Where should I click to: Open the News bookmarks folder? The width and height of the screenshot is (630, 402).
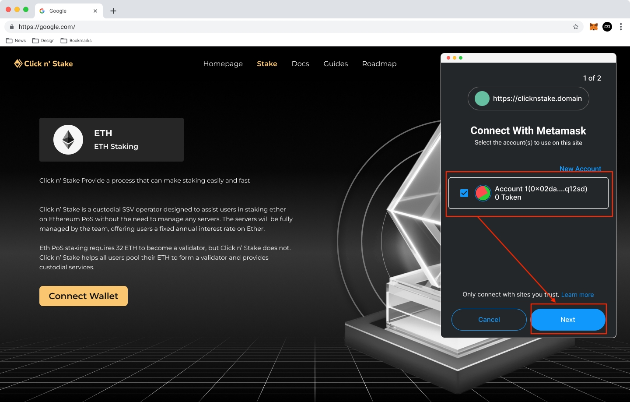16,41
